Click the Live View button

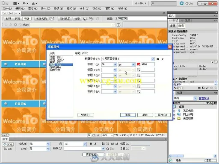point(65,19)
